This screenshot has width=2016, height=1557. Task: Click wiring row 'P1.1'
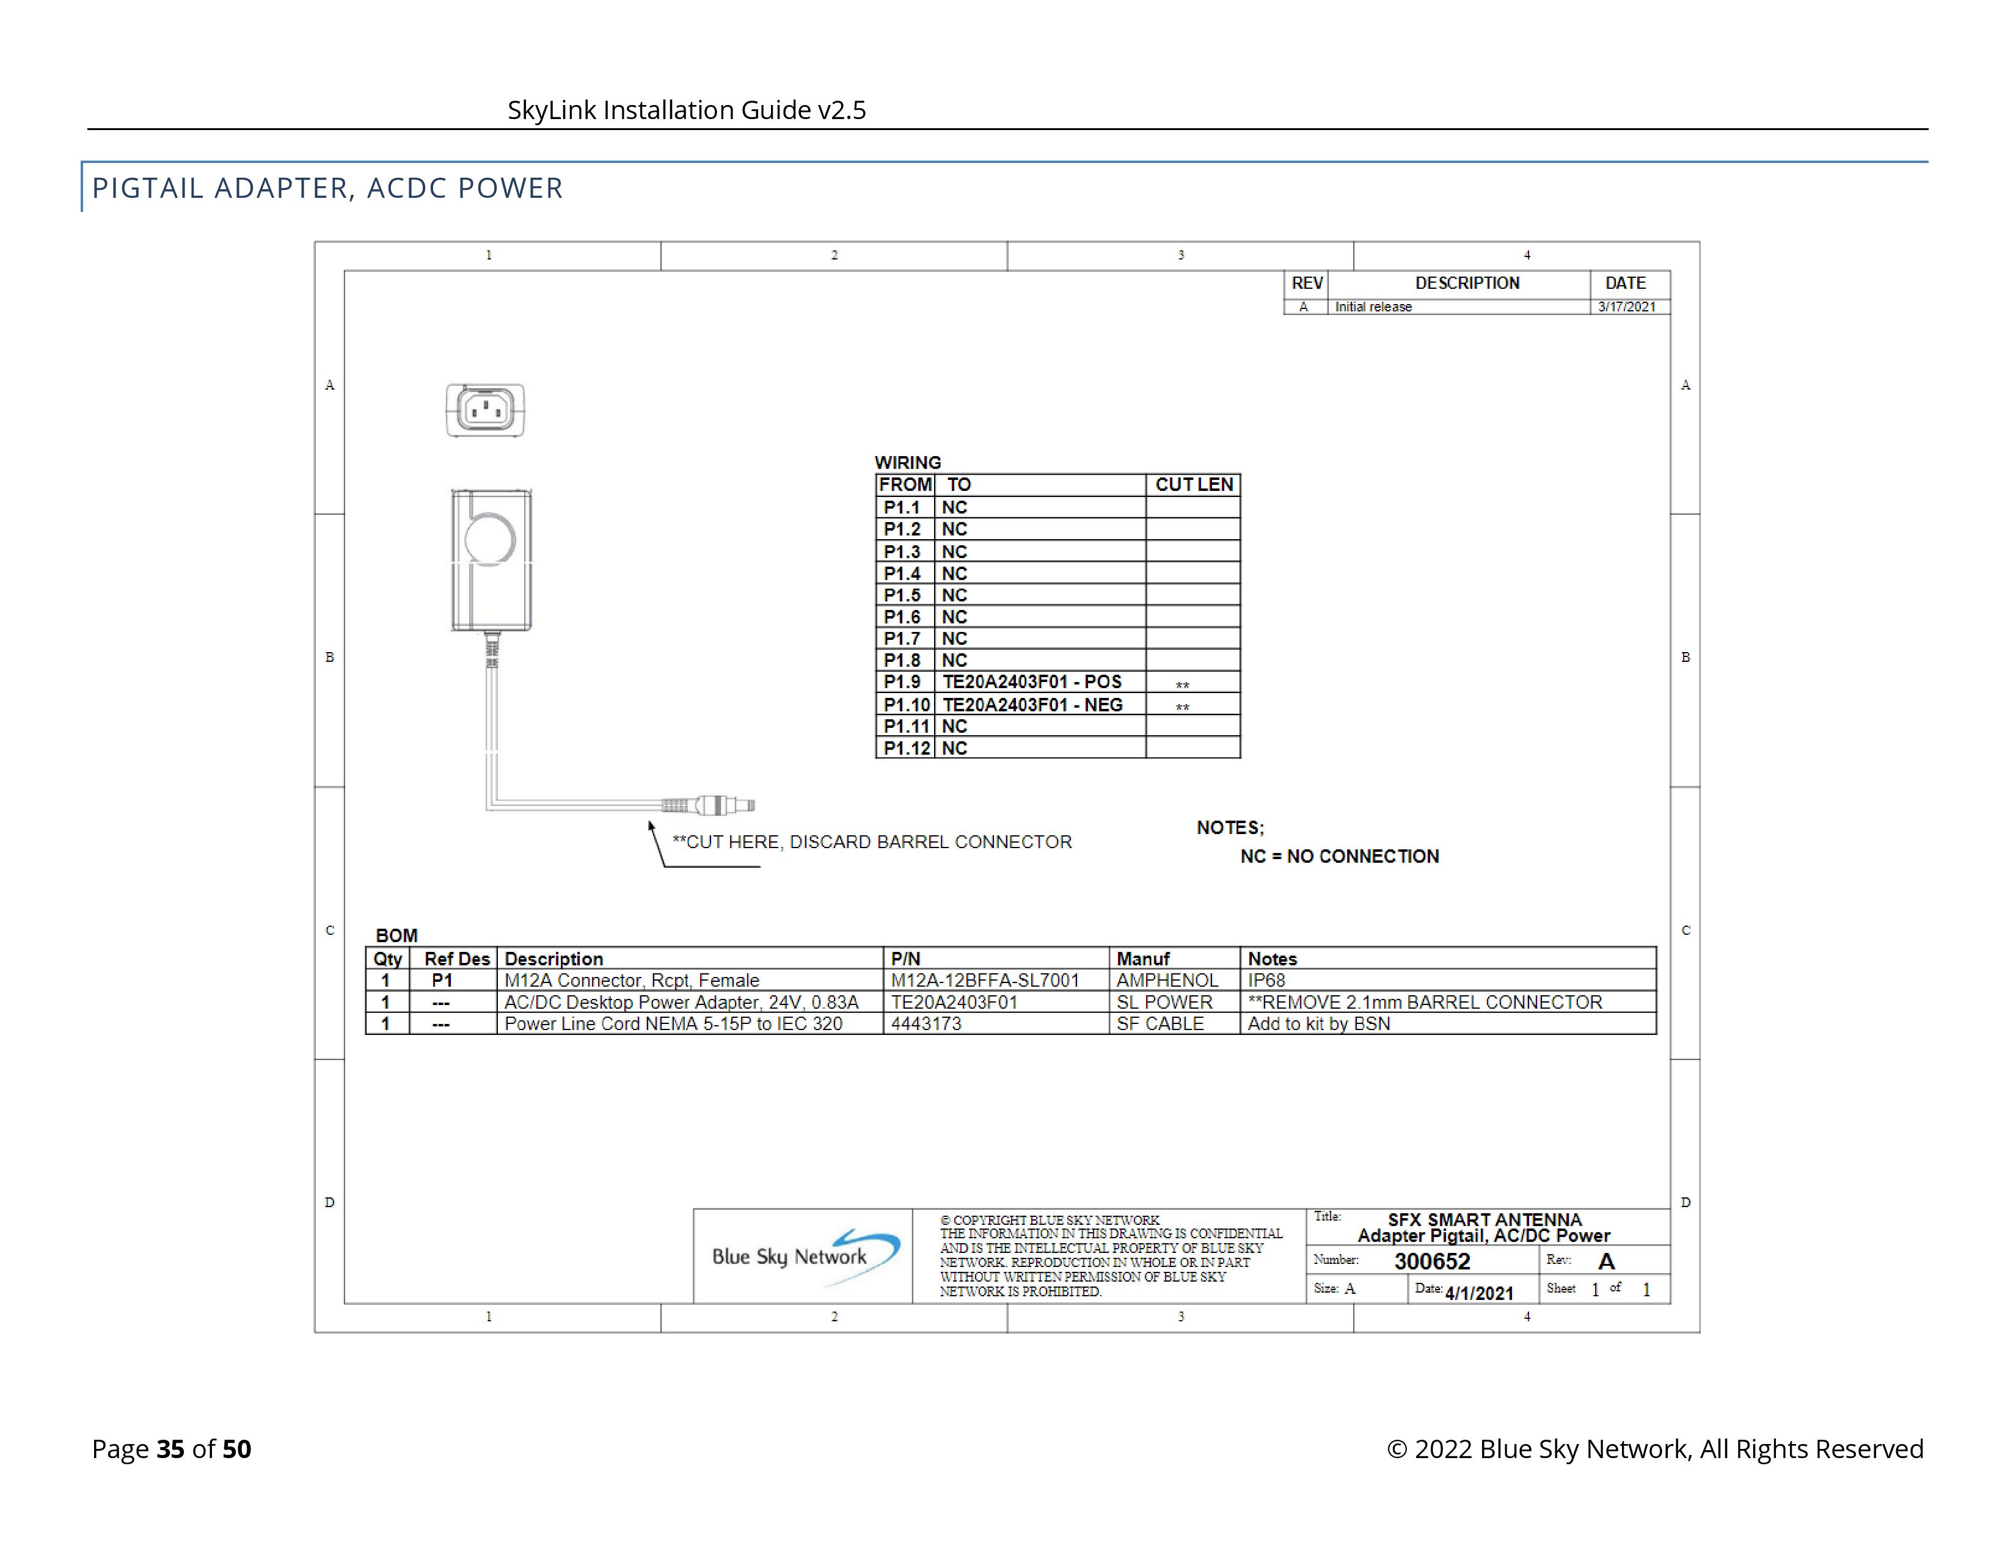pyautogui.click(x=1058, y=506)
